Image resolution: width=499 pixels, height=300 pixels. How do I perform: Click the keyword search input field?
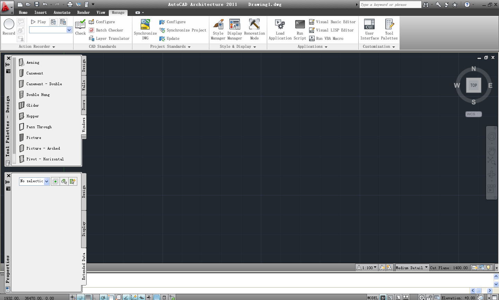pyautogui.click(x=390, y=5)
